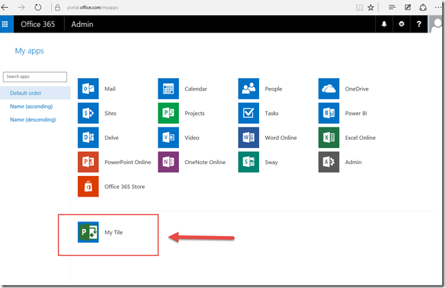Screen dimensions: 445x288
Task: Sort apps by Name (descending)
Action: click(33, 120)
